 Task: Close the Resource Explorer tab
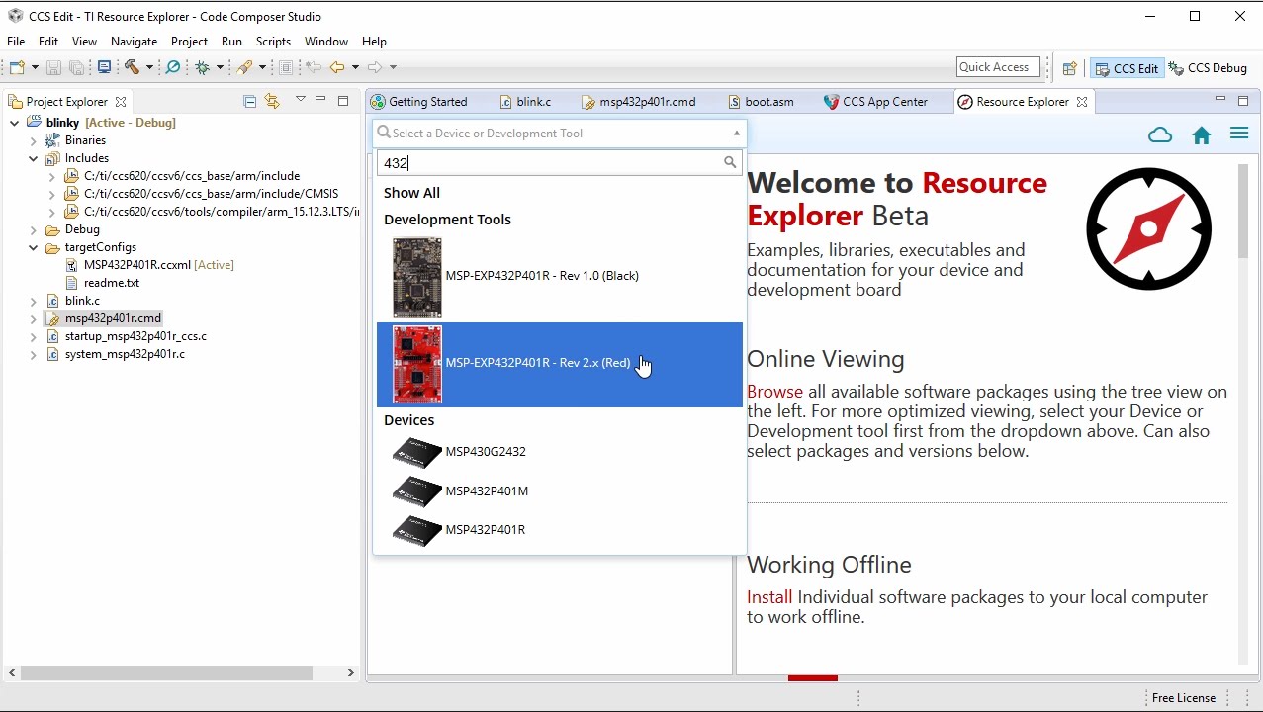(1082, 102)
